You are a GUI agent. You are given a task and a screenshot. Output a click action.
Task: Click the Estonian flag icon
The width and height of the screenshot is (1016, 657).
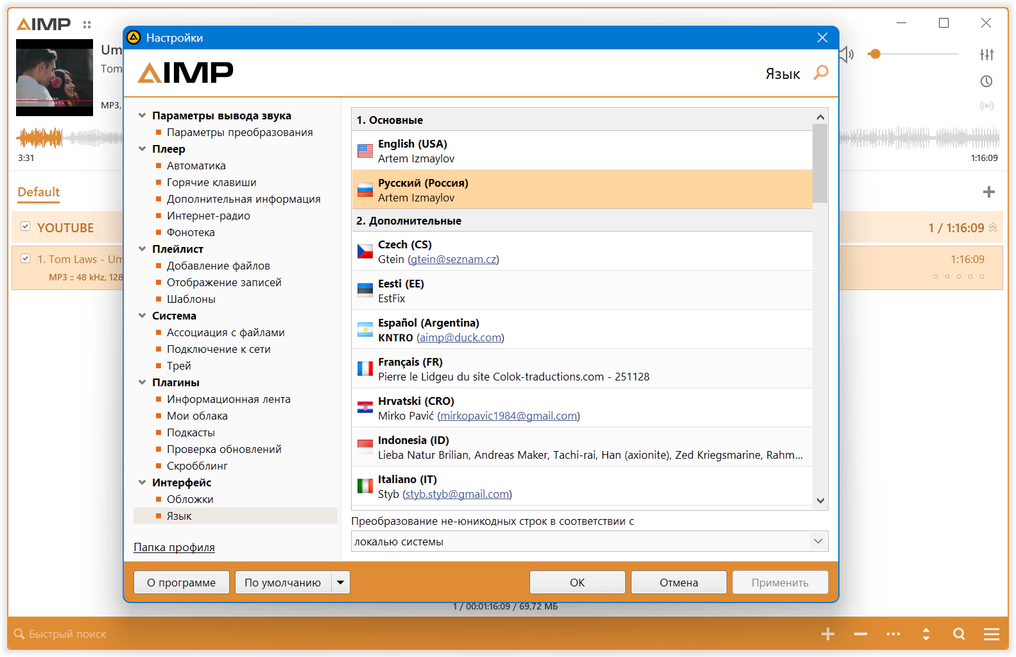(x=365, y=291)
